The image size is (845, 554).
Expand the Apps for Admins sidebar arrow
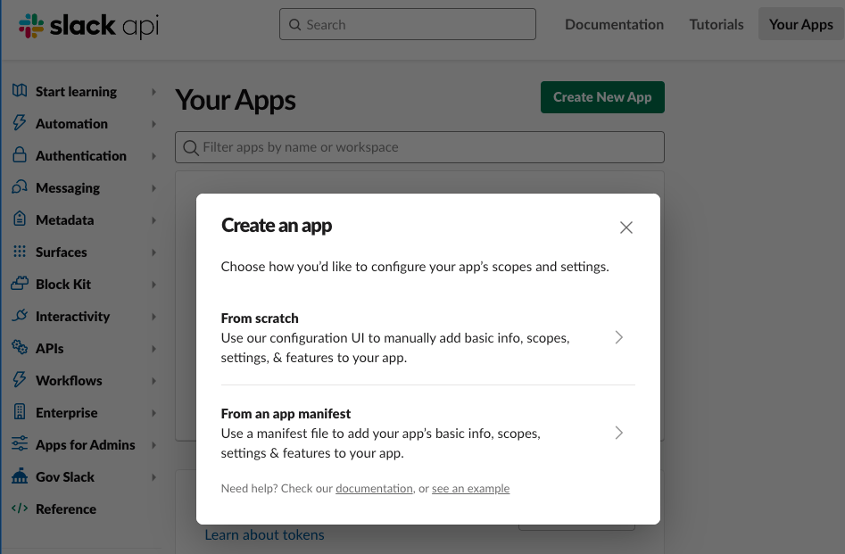point(153,444)
